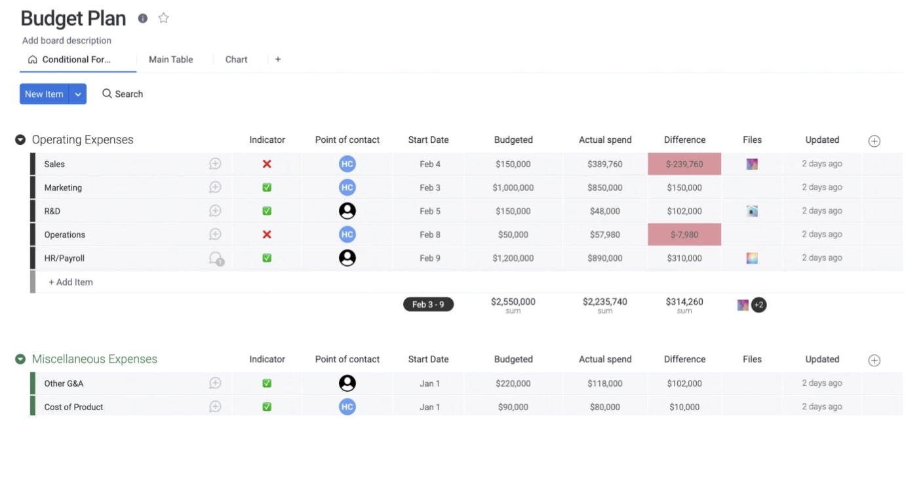This screenshot has height=477, width=923.
Task: Click the R&D point of contact avatar
Action: [x=347, y=211]
